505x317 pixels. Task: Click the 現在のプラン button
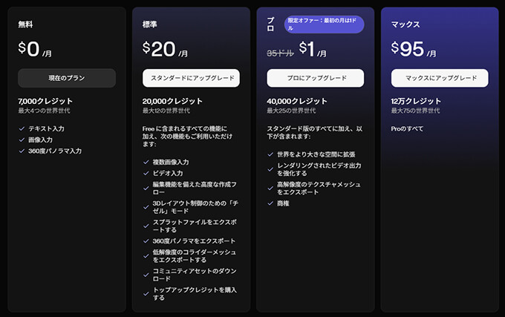coord(67,78)
